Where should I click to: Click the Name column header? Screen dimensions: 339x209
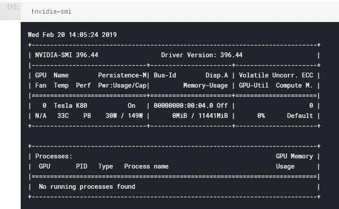(61, 75)
